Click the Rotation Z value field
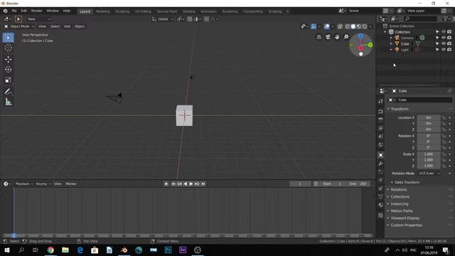The width and height of the screenshot is (455, 256). click(429, 147)
